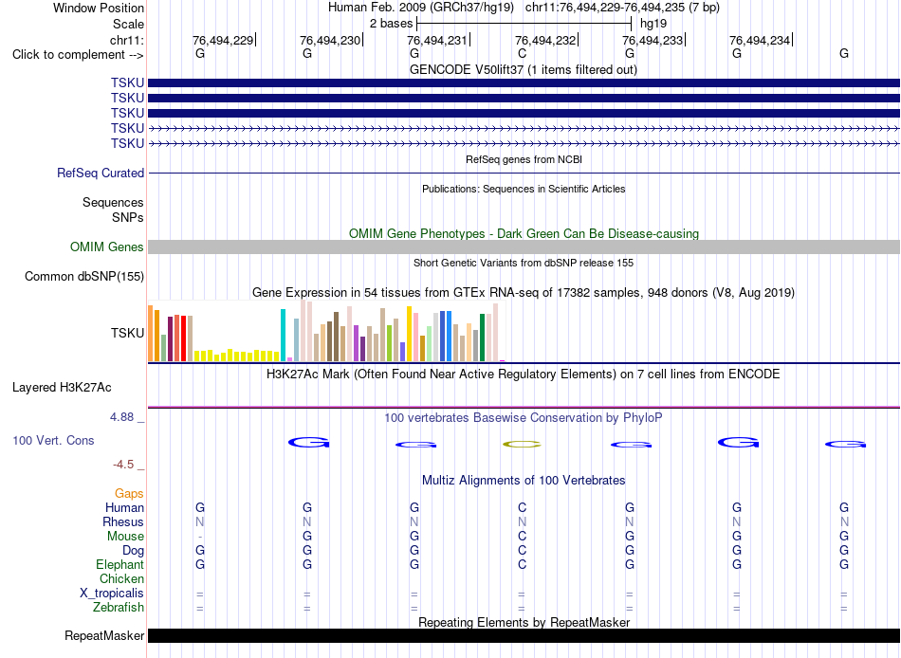Click the cyan bar in GTEx chart
901x658 pixels.
click(283, 335)
